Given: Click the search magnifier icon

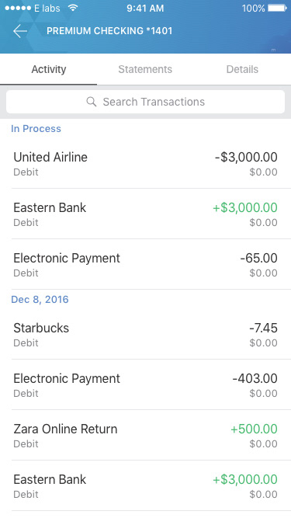Looking at the screenshot, I should click(x=92, y=102).
